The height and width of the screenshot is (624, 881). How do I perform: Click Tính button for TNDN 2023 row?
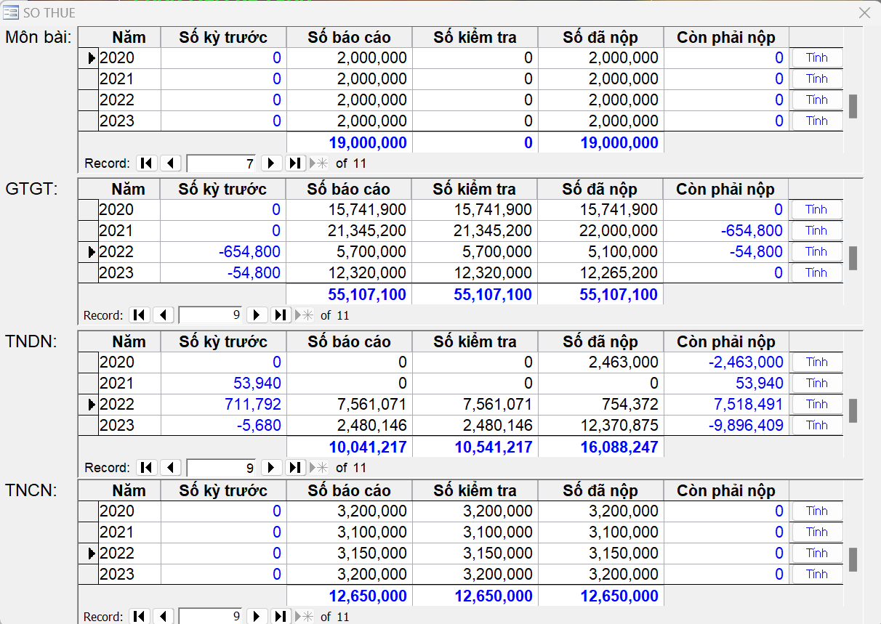pos(816,426)
